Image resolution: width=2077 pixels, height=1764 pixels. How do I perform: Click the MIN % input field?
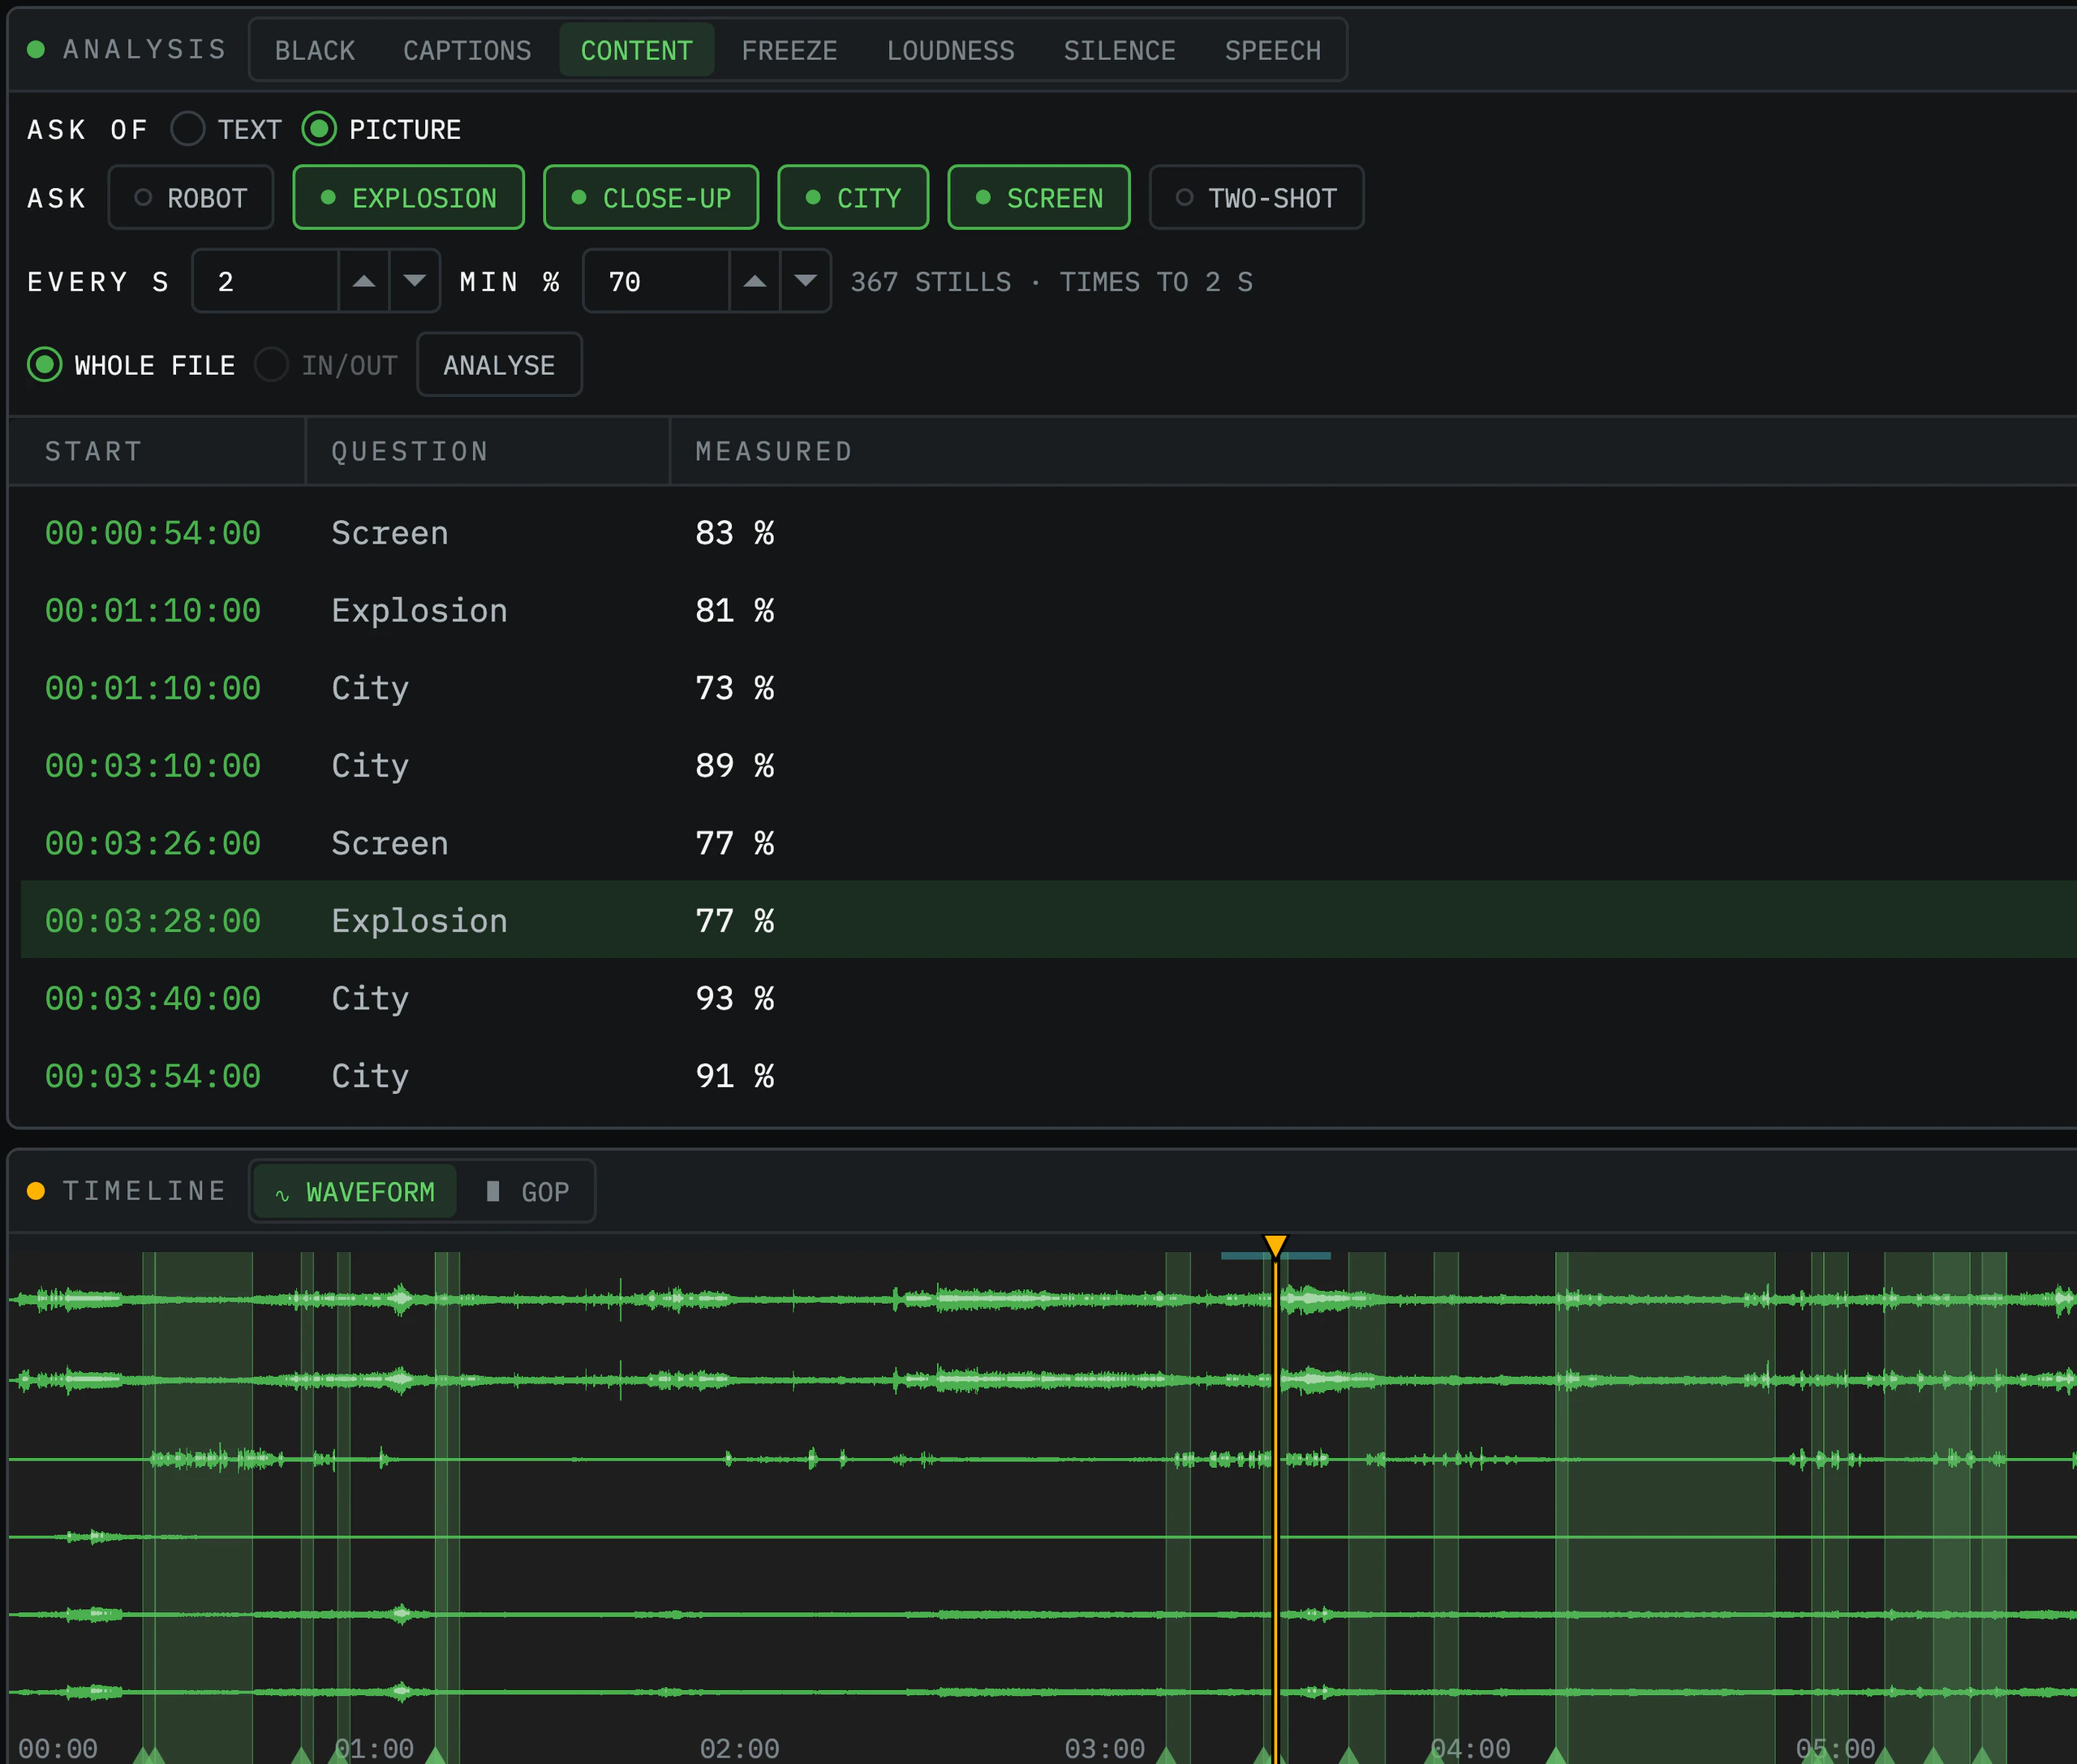click(x=657, y=282)
